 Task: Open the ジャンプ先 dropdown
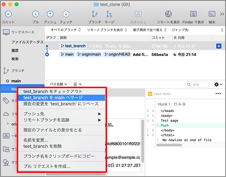click(x=197, y=30)
